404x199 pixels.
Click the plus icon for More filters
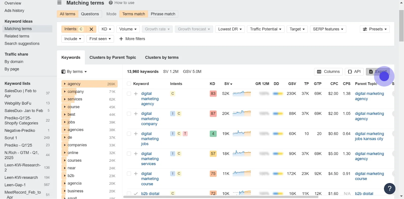click(x=121, y=39)
